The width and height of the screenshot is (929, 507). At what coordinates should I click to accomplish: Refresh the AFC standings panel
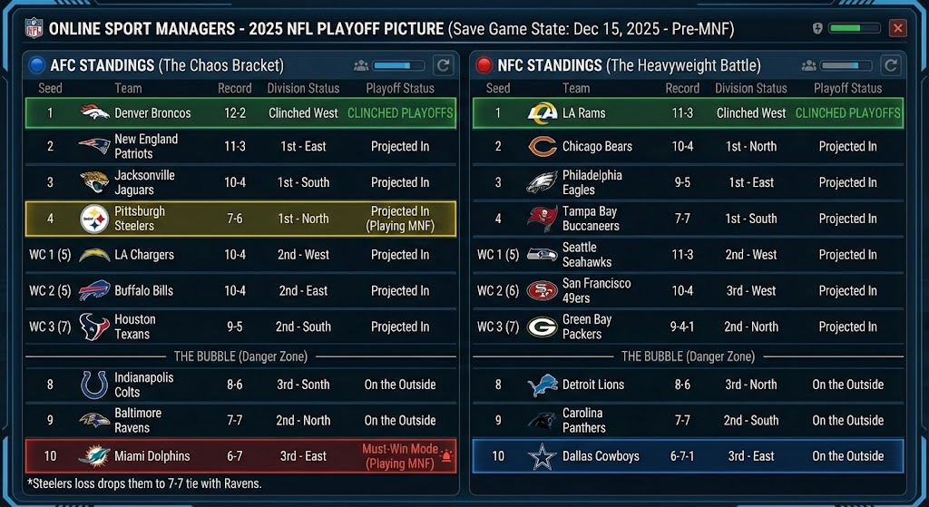click(x=444, y=65)
